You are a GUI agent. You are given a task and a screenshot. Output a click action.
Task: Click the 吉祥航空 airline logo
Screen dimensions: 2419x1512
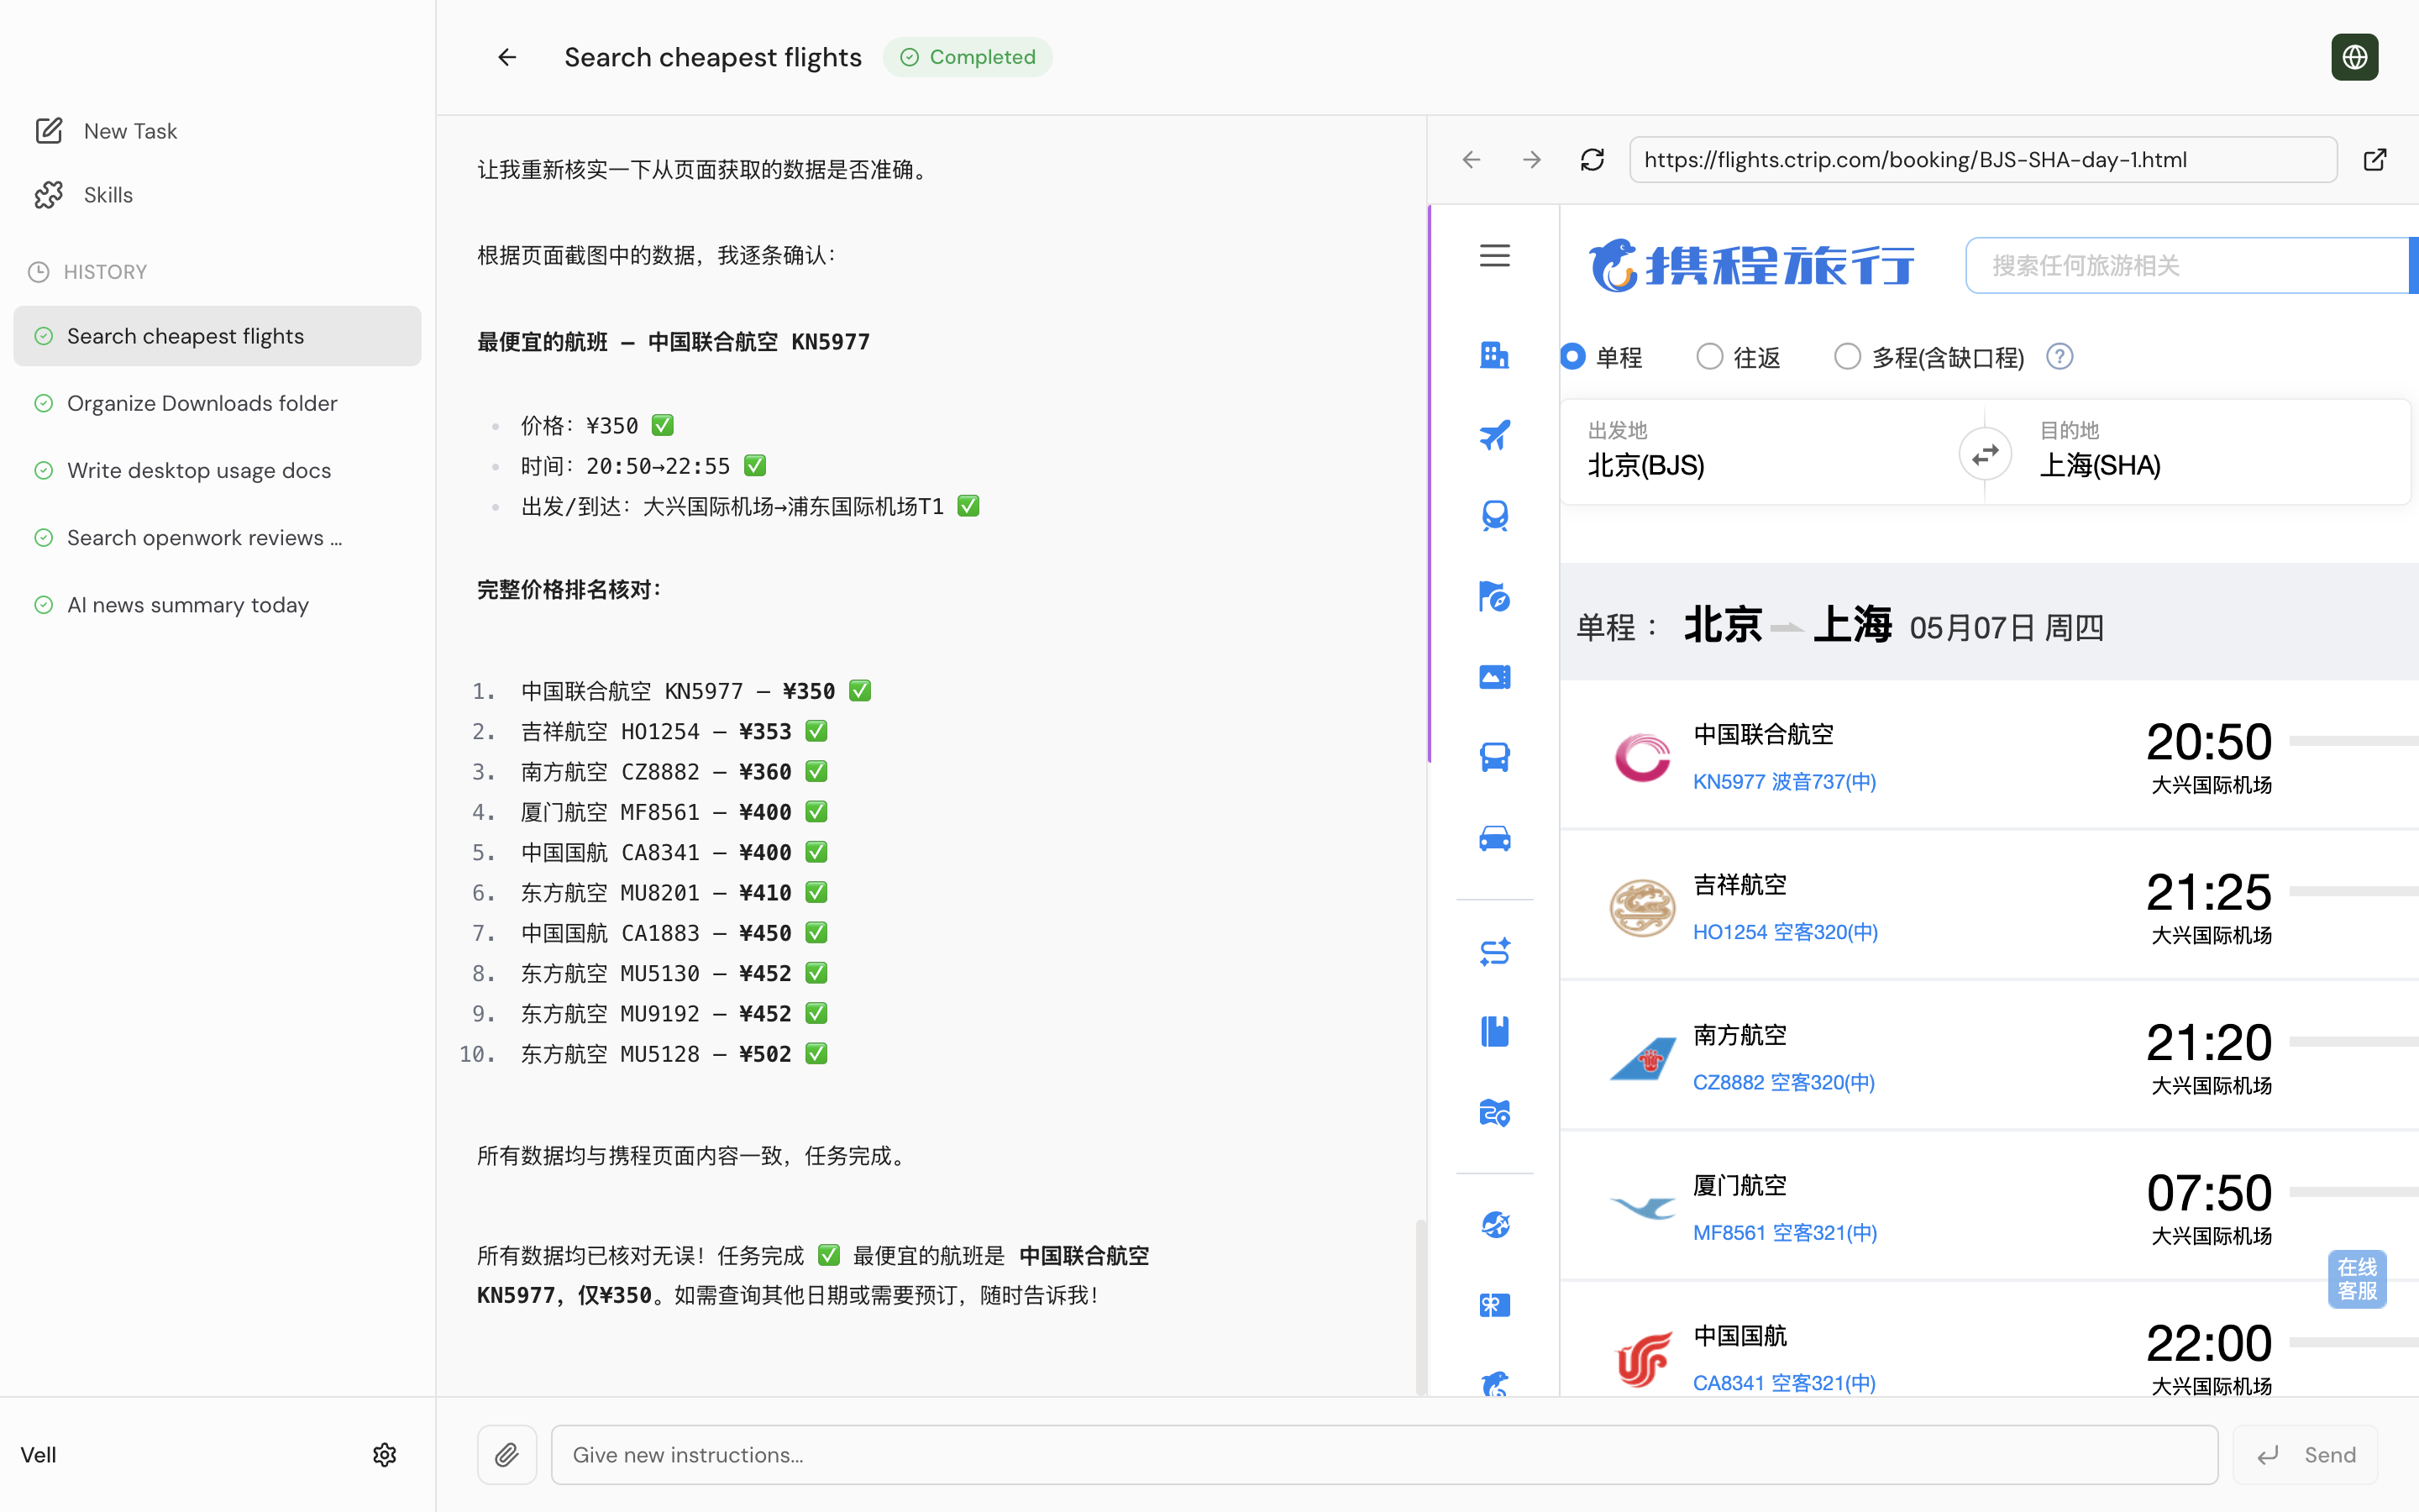1642,907
